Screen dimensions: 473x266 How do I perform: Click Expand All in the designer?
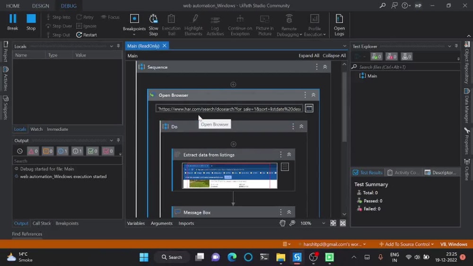click(x=308, y=56)
